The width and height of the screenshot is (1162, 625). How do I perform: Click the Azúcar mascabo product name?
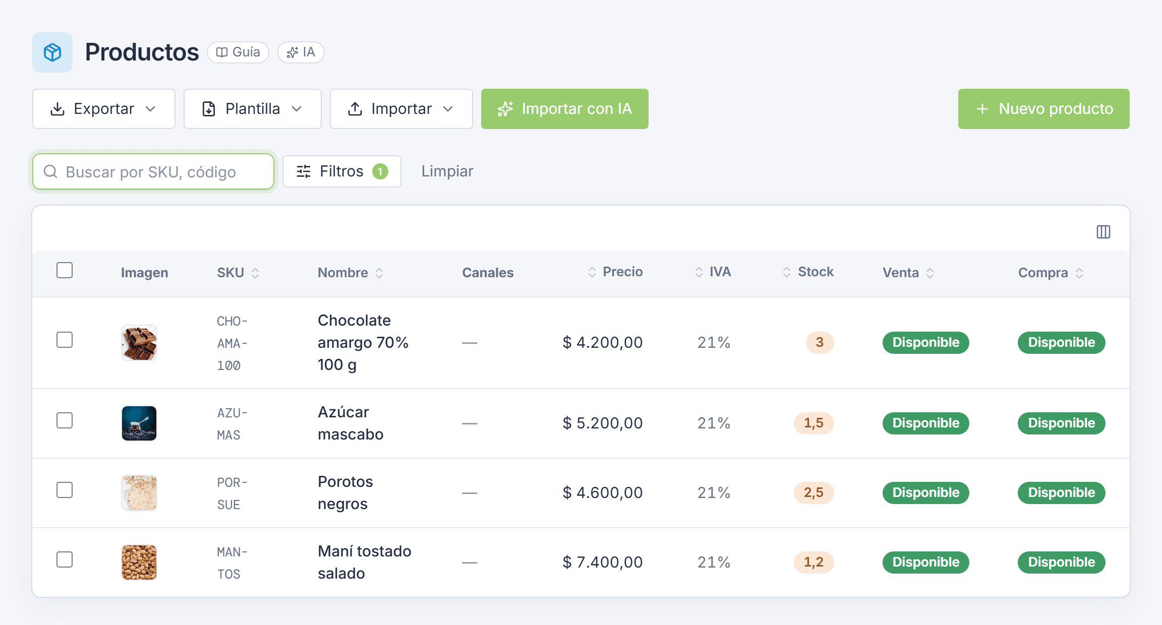coord(351,423)
